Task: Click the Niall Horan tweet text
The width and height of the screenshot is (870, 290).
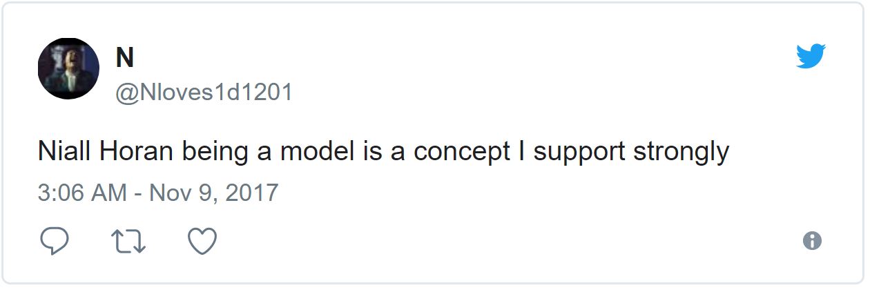Action: click(x=383, y=152)
